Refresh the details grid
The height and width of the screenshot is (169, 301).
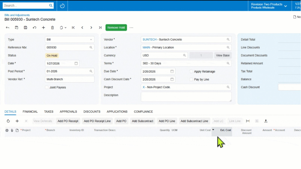point(8,121)
